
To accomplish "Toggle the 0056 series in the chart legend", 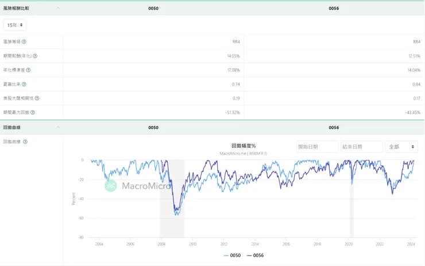I will 255,255.
